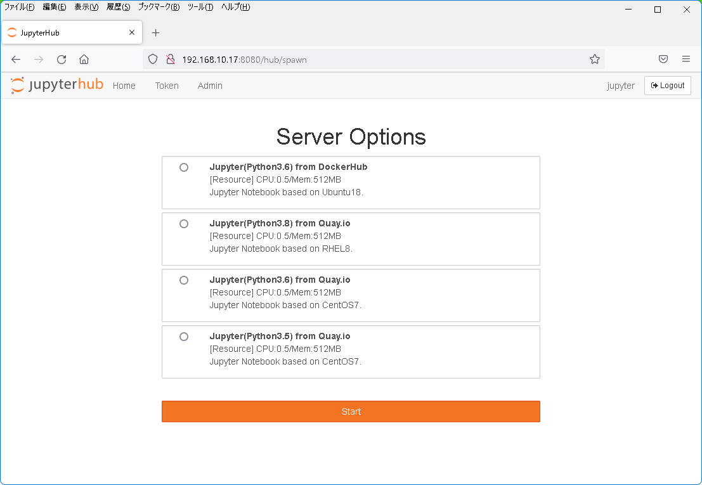Open the ツール menu
Image resolution: width=702 pixels, height=485 pixels.
pyautogui.click(x=200, y=7)
